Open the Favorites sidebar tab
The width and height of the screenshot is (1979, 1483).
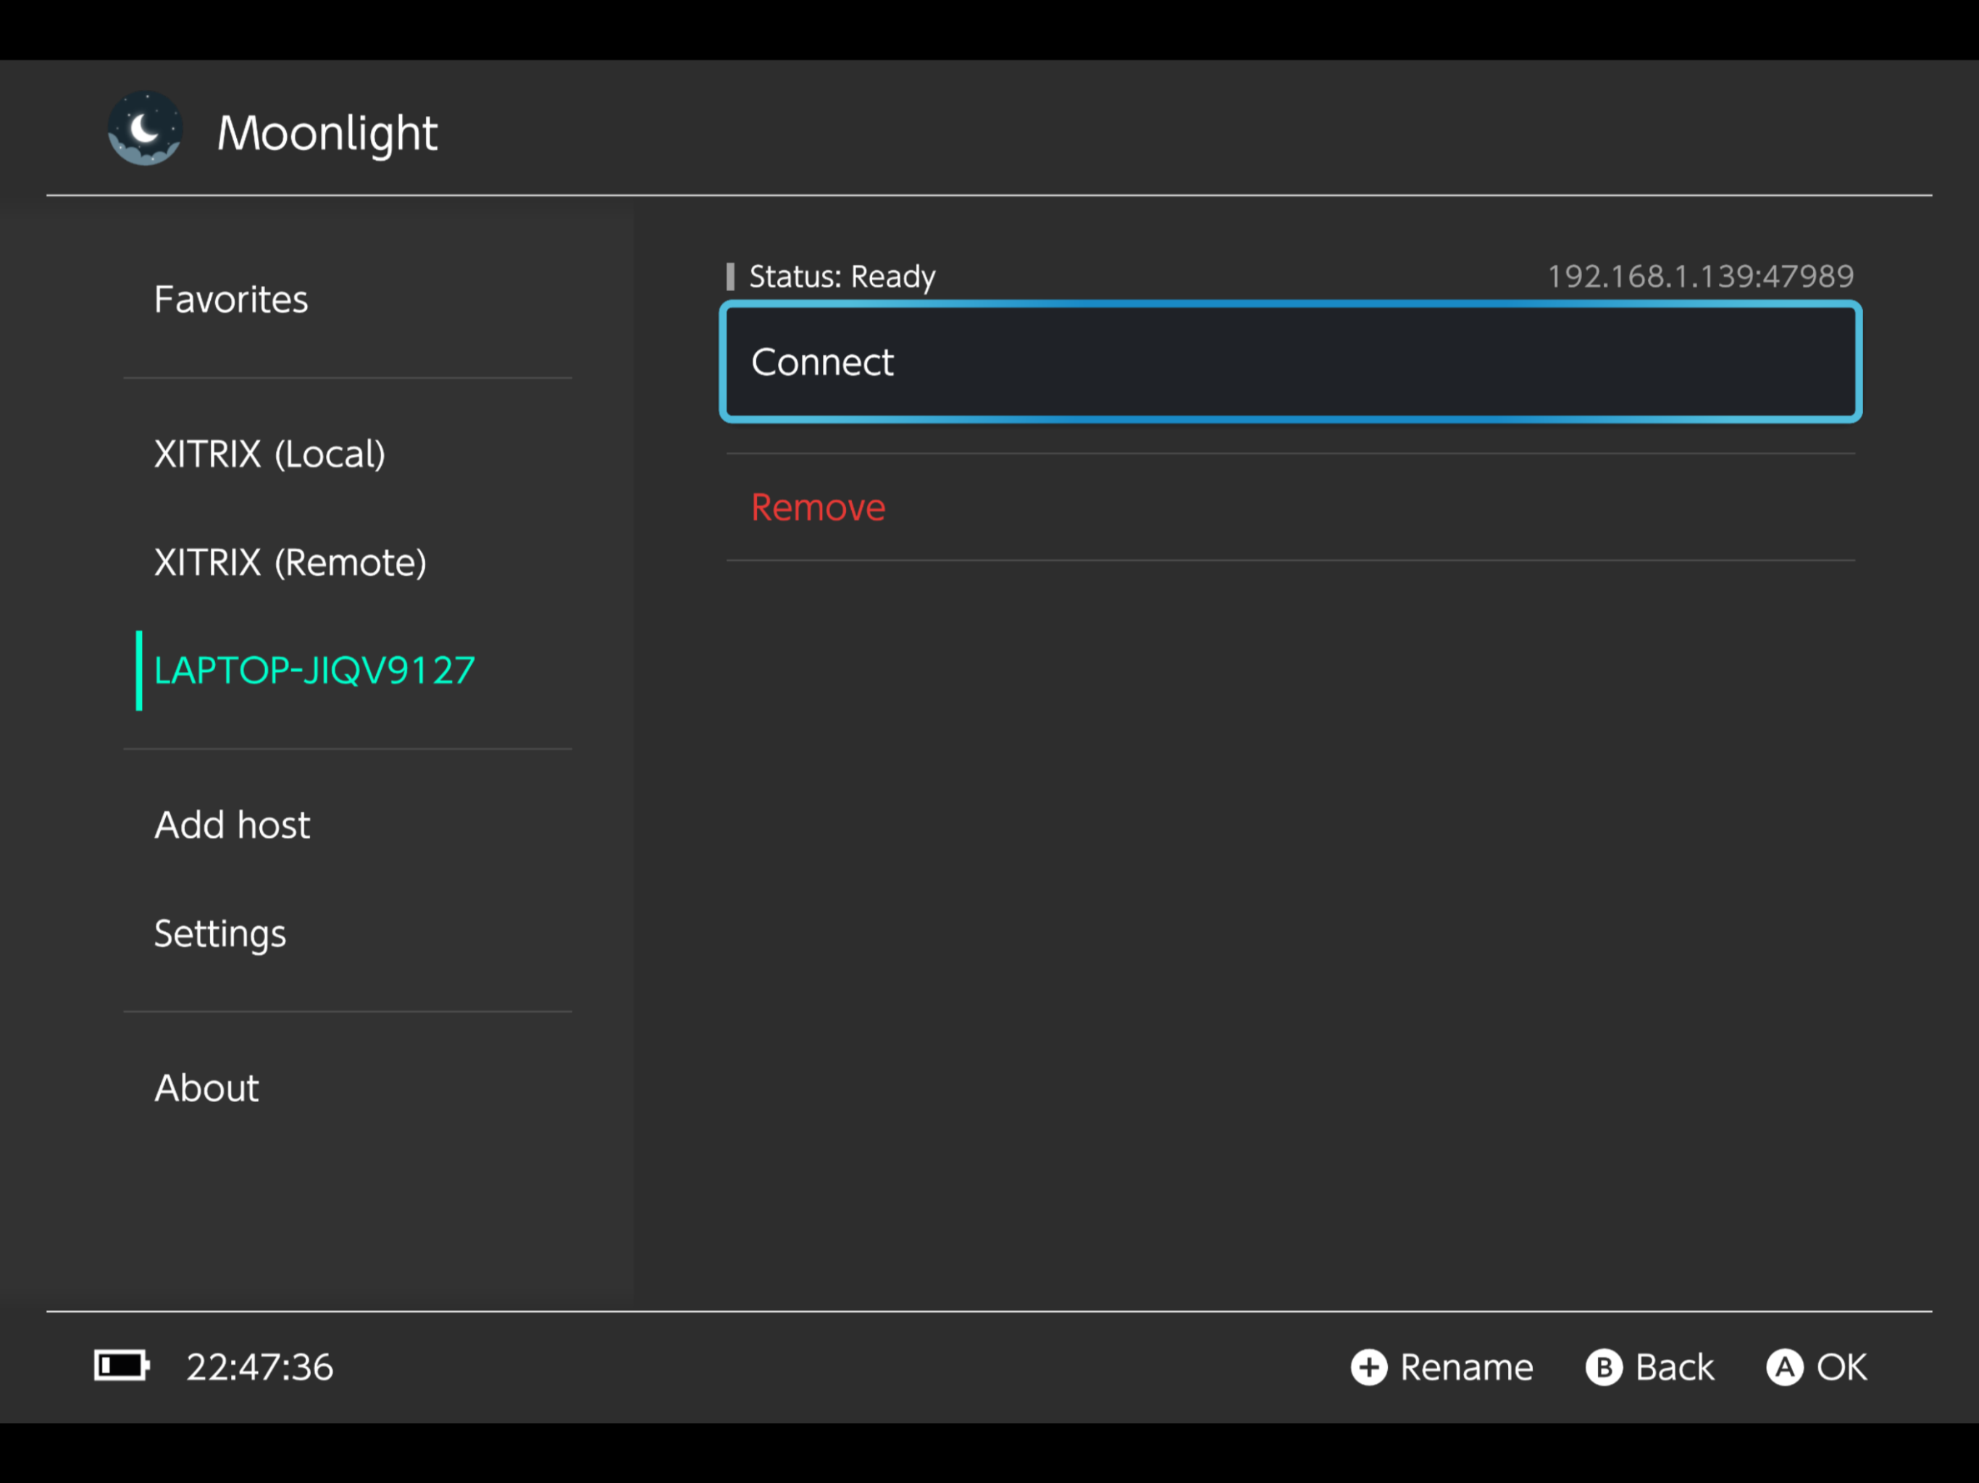click(347, 300)
